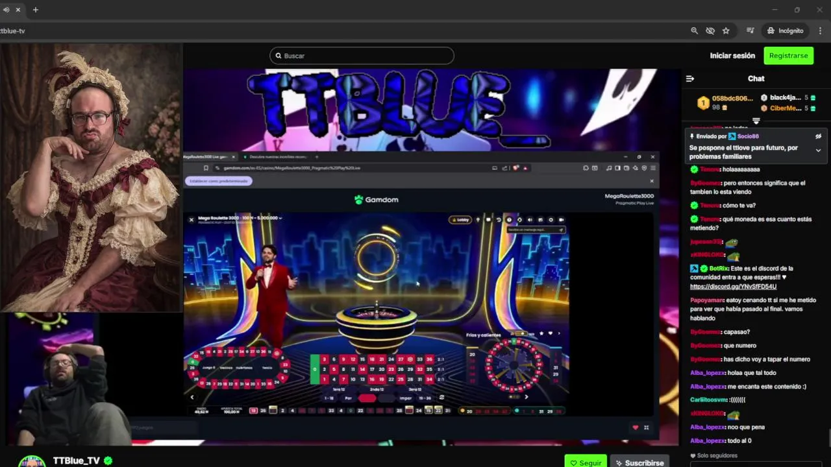
Task: Open a new browser tab
Action: click(x=35, y=10)
